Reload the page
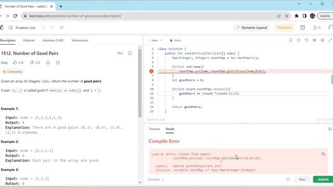The image size is (333, 187). [15, 16]
